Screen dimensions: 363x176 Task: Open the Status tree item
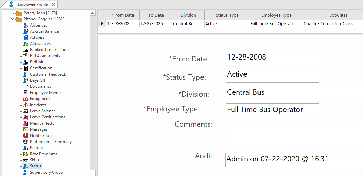[36, 166]
